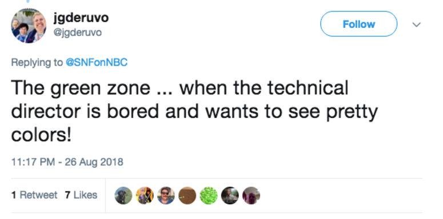Open the green beads liker avatar

[x=209, y=195]
